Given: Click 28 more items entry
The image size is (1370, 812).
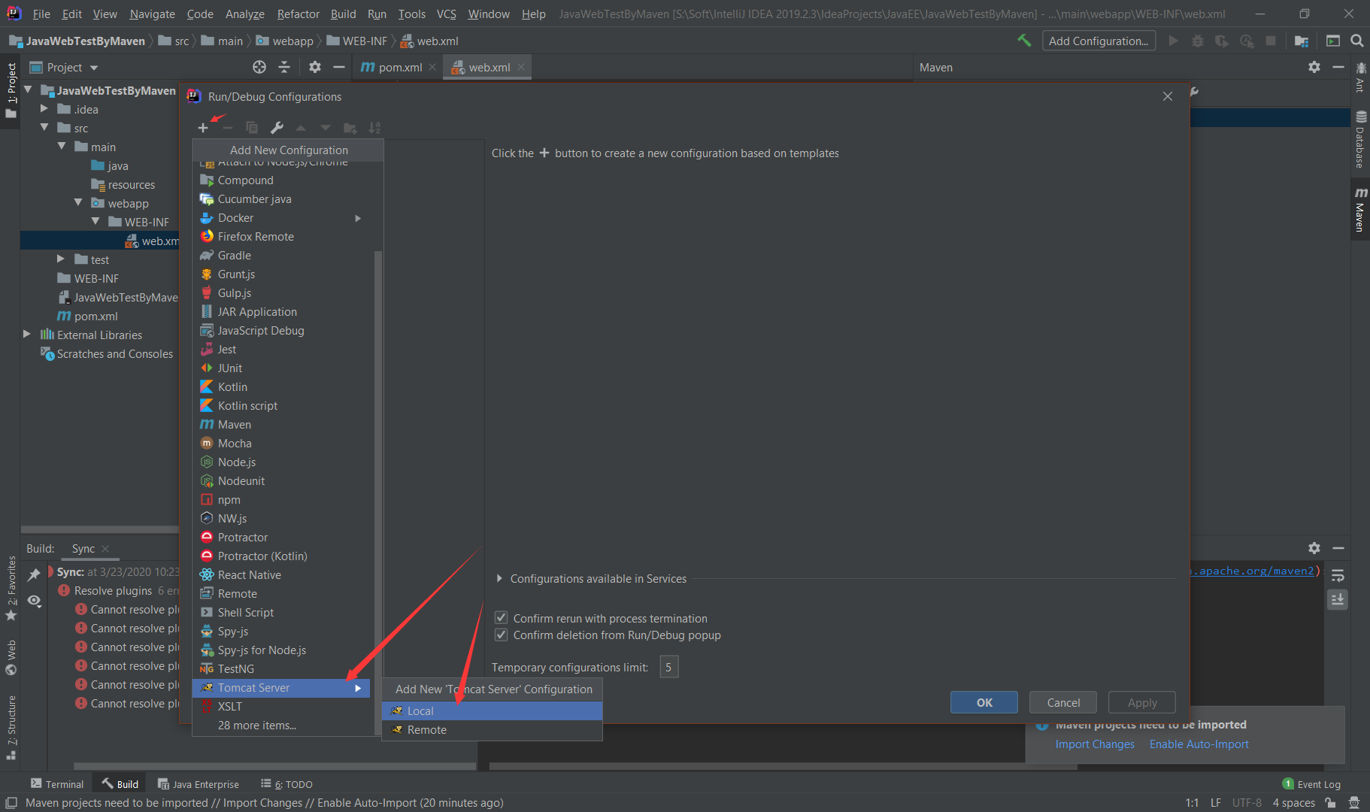Looking at the screenshot, I should tap(257, 725).
